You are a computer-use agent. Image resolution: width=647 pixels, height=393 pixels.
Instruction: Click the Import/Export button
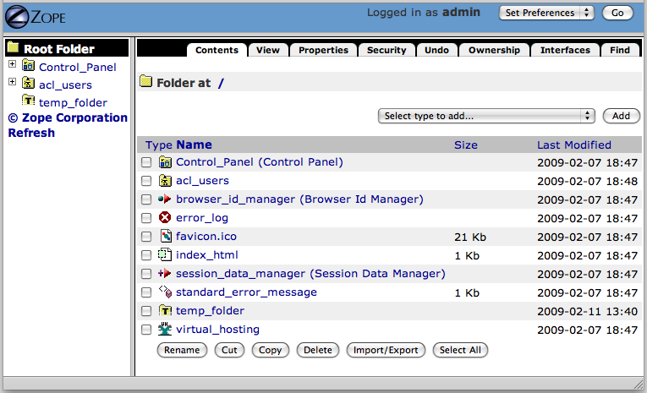point(386,350)
